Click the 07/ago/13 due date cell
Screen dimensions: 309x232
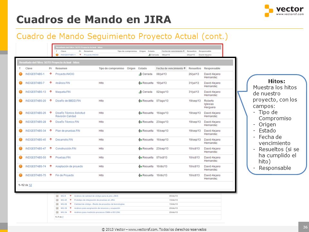point(162,101)
